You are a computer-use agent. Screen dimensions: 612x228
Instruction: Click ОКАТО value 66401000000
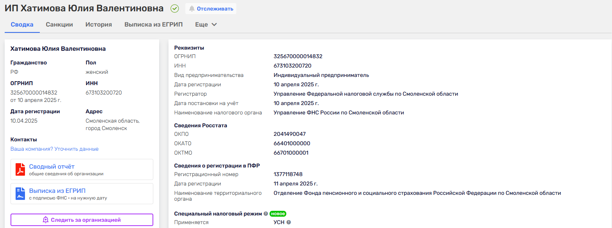click(x=292, y=143)
